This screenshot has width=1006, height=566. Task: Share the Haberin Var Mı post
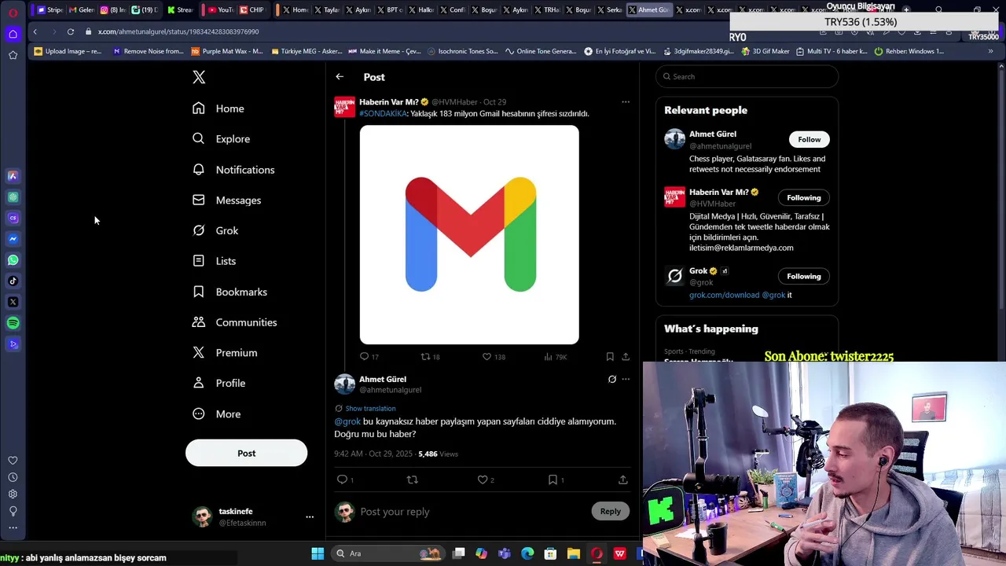(x=626, y=357)
